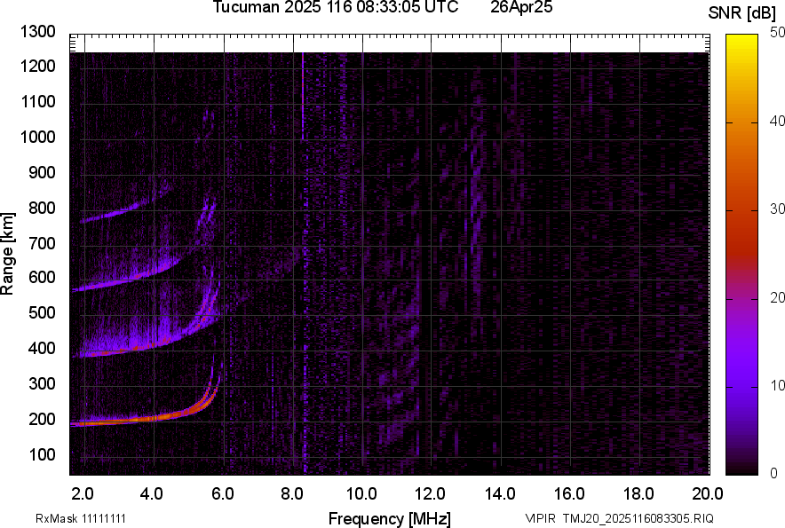This screenshot has width=785, height=528.
Task: Click range axis tick '400'
Action: 42,348
